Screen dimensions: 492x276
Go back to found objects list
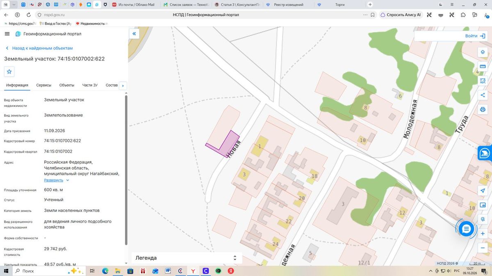point(39,48)
